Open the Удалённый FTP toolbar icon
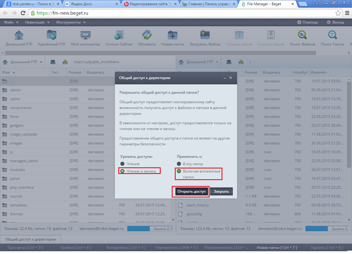352x254 pixels. point(52,35)
